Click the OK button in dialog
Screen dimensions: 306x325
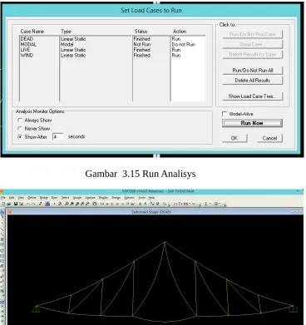234,138
